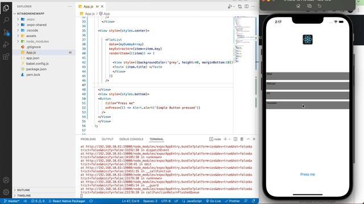The image size is (364, 204).
Task: Open errors and warnings count in status bar
Action: point(38,201)
